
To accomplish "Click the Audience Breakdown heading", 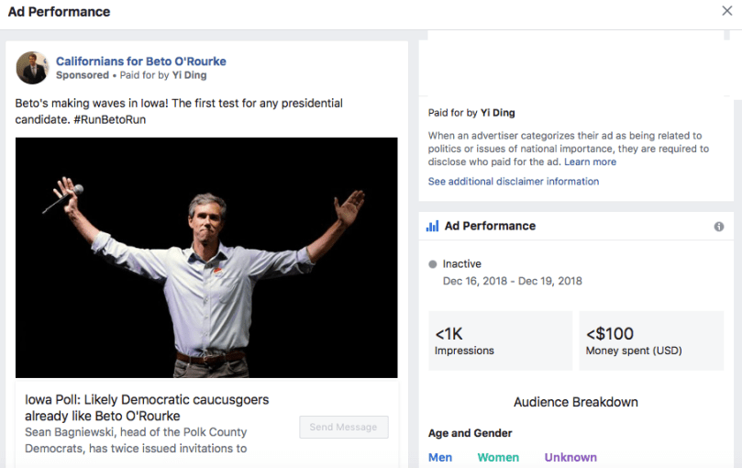I will (x=576, y=402).
